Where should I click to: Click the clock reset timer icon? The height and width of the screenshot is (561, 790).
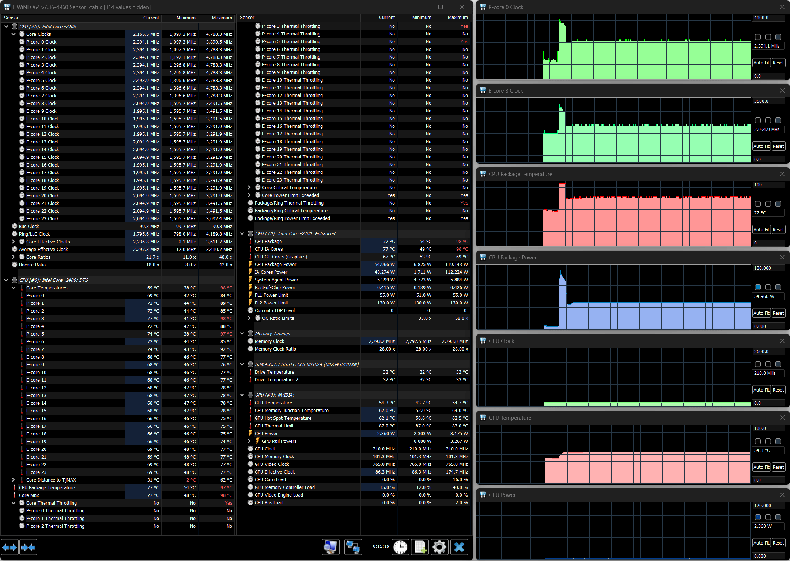coord(400,547)
